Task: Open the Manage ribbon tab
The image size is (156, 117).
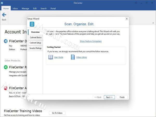Action: click(25, 9)
